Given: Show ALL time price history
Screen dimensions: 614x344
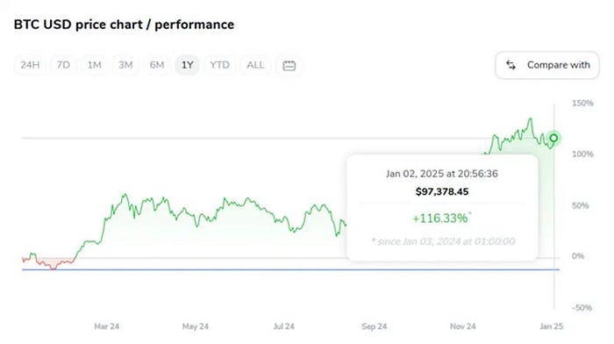Looking at the screenshot, I should [255, 65].
